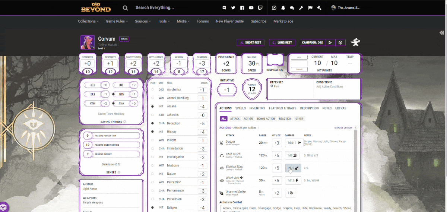Screen dimensions: 447x212
Task: Toggle the Inspiration box
Action: pos(275,60)
